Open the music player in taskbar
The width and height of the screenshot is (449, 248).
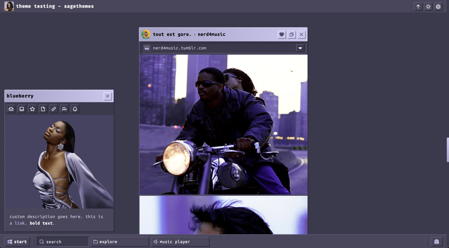coord(180,242)
